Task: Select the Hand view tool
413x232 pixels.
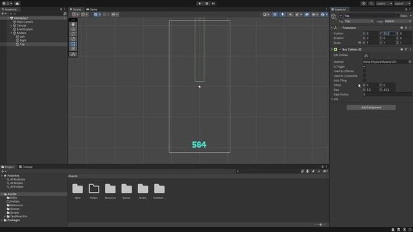Action: tap(73, 24)
